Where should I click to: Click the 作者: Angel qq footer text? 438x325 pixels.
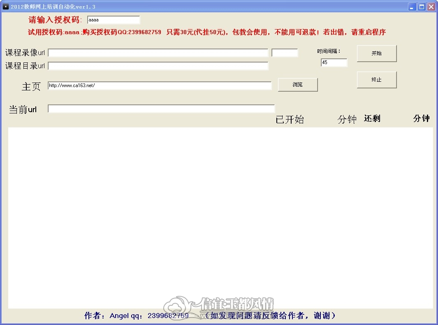click(136, 316)
